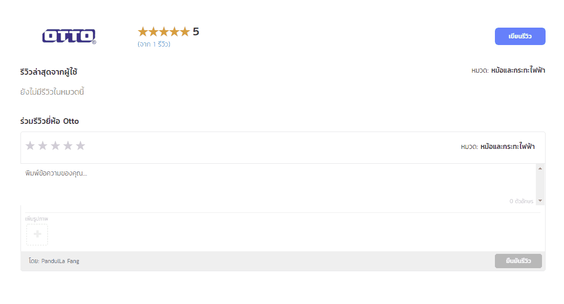This screenshot has width=564, height=304.
Task: Click the รีวิวล่าสุดจากผู้ใช้ heading
Action: pos(49,72)
